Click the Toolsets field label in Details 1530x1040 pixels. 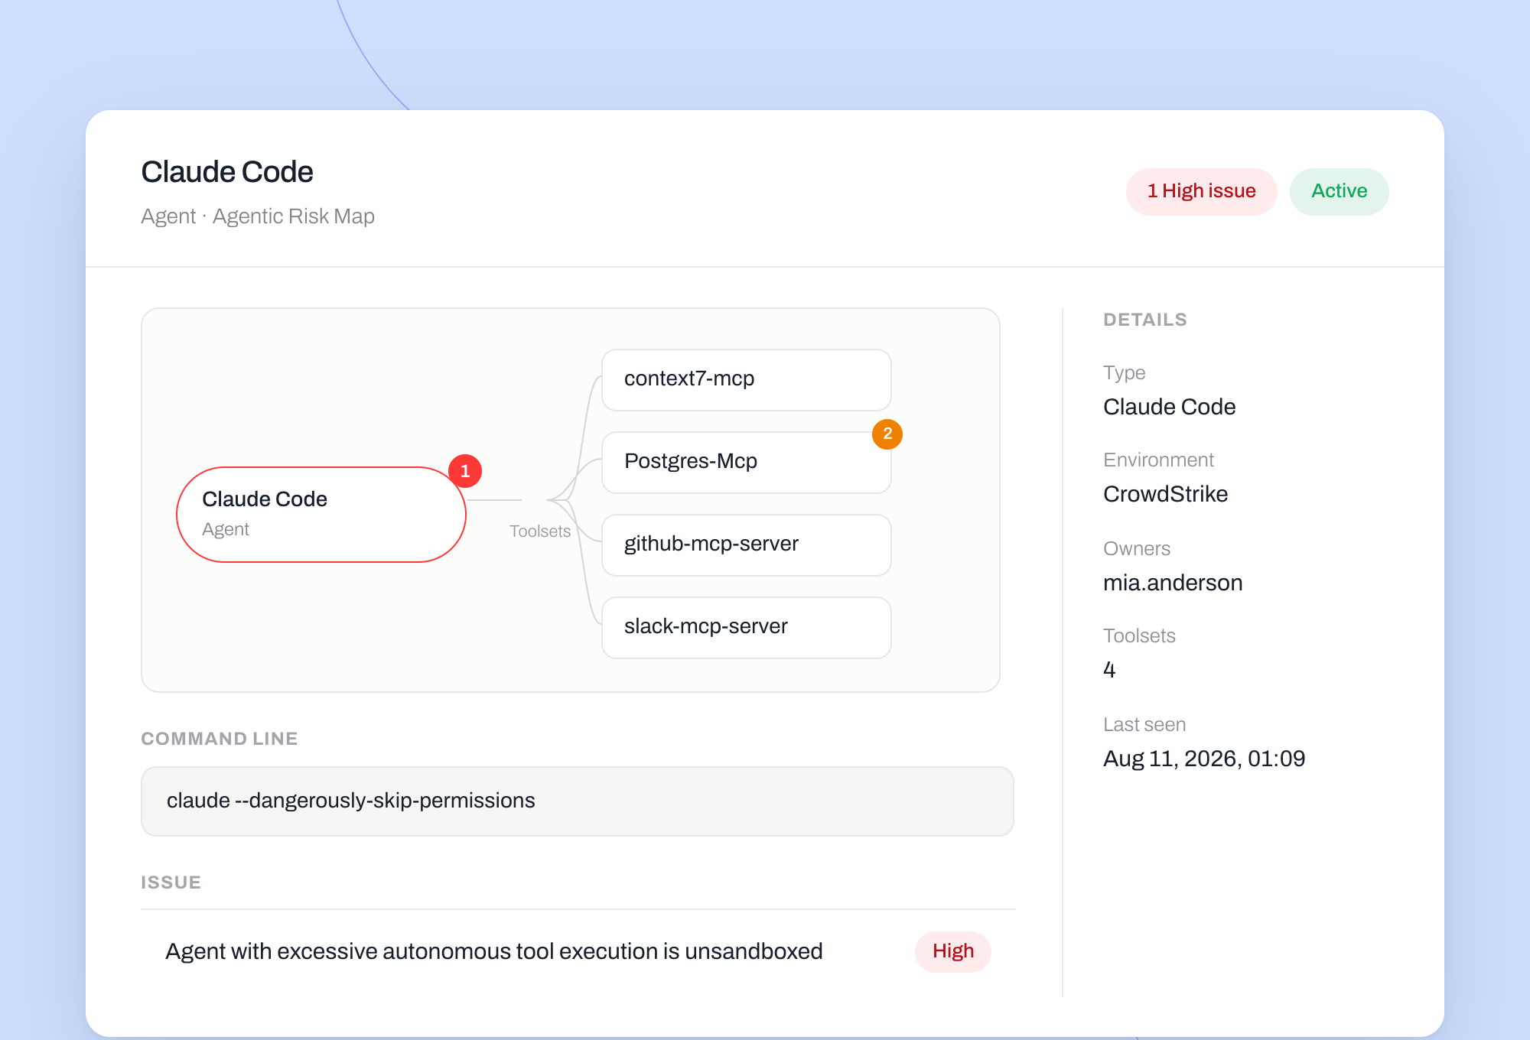click(x=1139, y=635)
